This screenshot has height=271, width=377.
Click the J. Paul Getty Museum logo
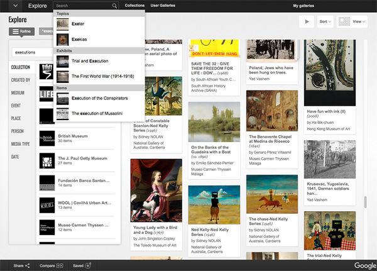coord(47,162)
